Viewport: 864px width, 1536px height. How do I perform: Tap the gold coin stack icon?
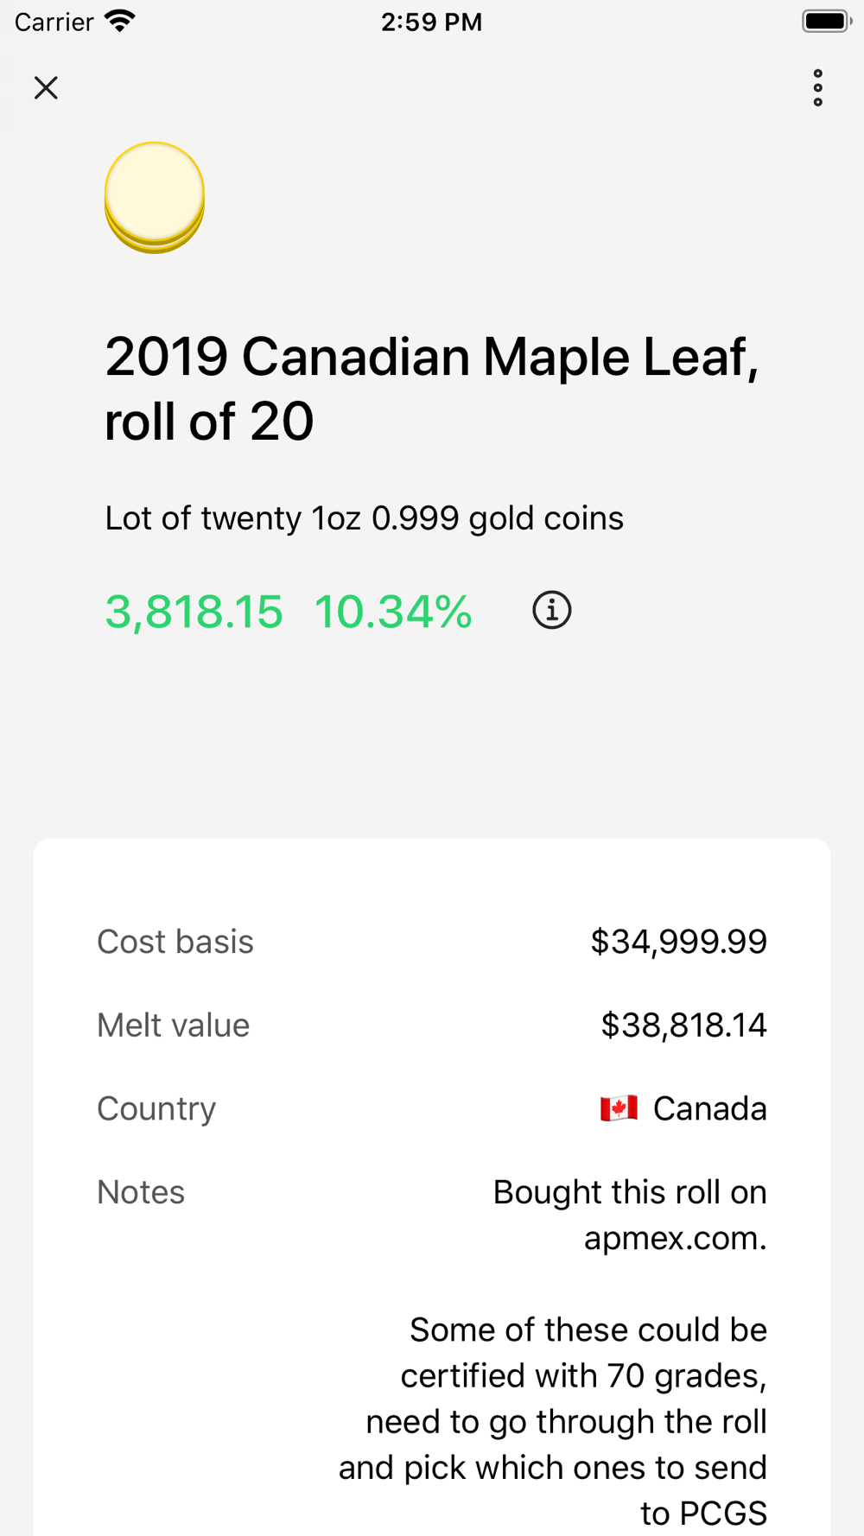[x=155, y=198]
